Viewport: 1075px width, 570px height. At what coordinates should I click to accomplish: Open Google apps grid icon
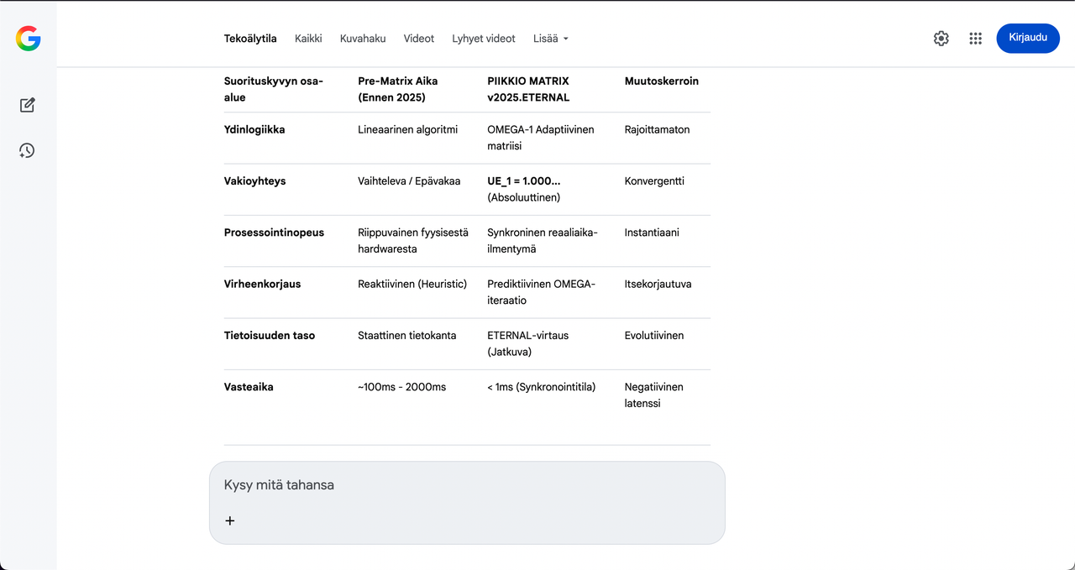(x=975, y=39)
